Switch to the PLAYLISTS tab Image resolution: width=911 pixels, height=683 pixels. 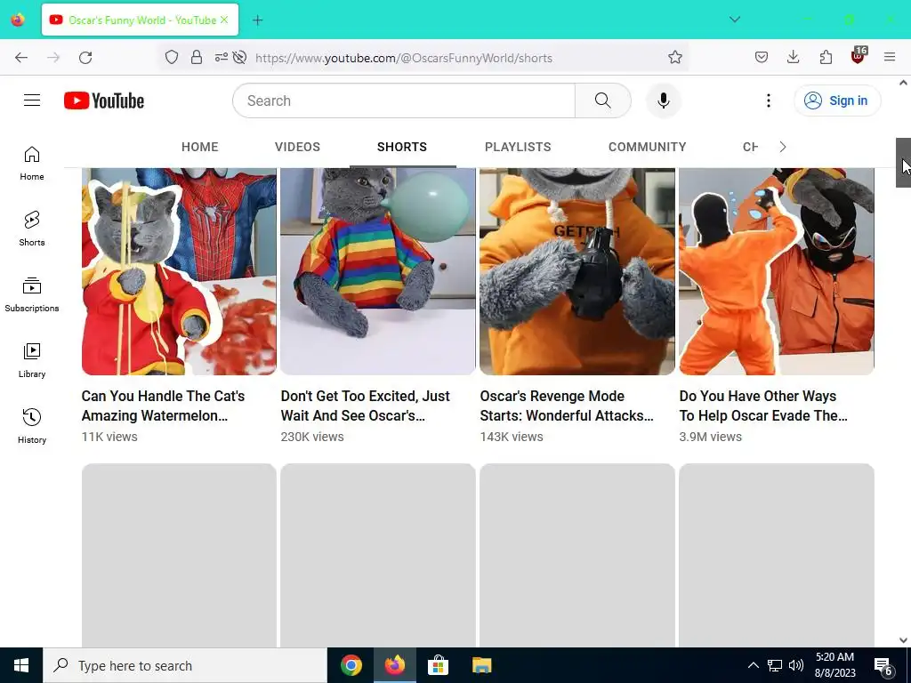coord(518,147)
